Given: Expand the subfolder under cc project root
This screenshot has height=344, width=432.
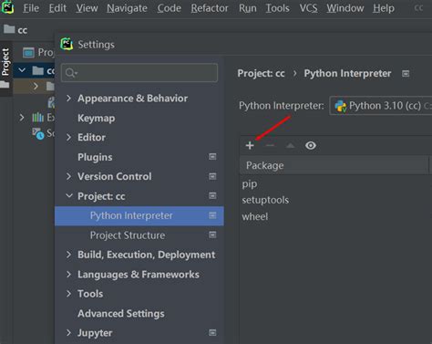Looking at the screenshot, I should click(x=36, y=86).
